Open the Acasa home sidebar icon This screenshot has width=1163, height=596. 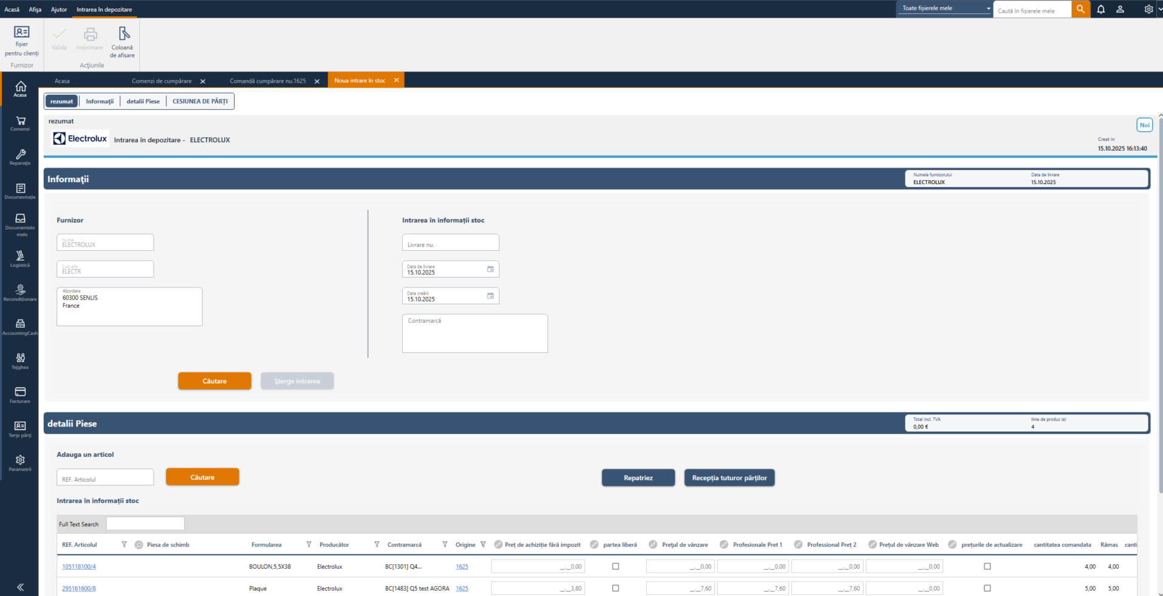[x=20, y=86]
